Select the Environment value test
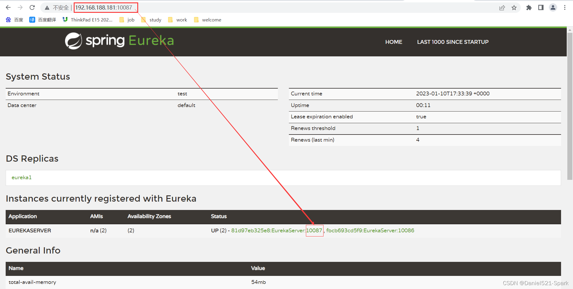The width and height of the screenshot is (573, 289). click(x=182, y=94)
